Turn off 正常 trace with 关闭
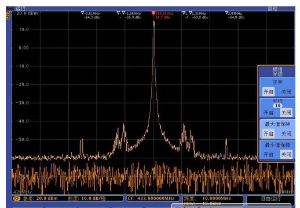 tap(286, 92)
